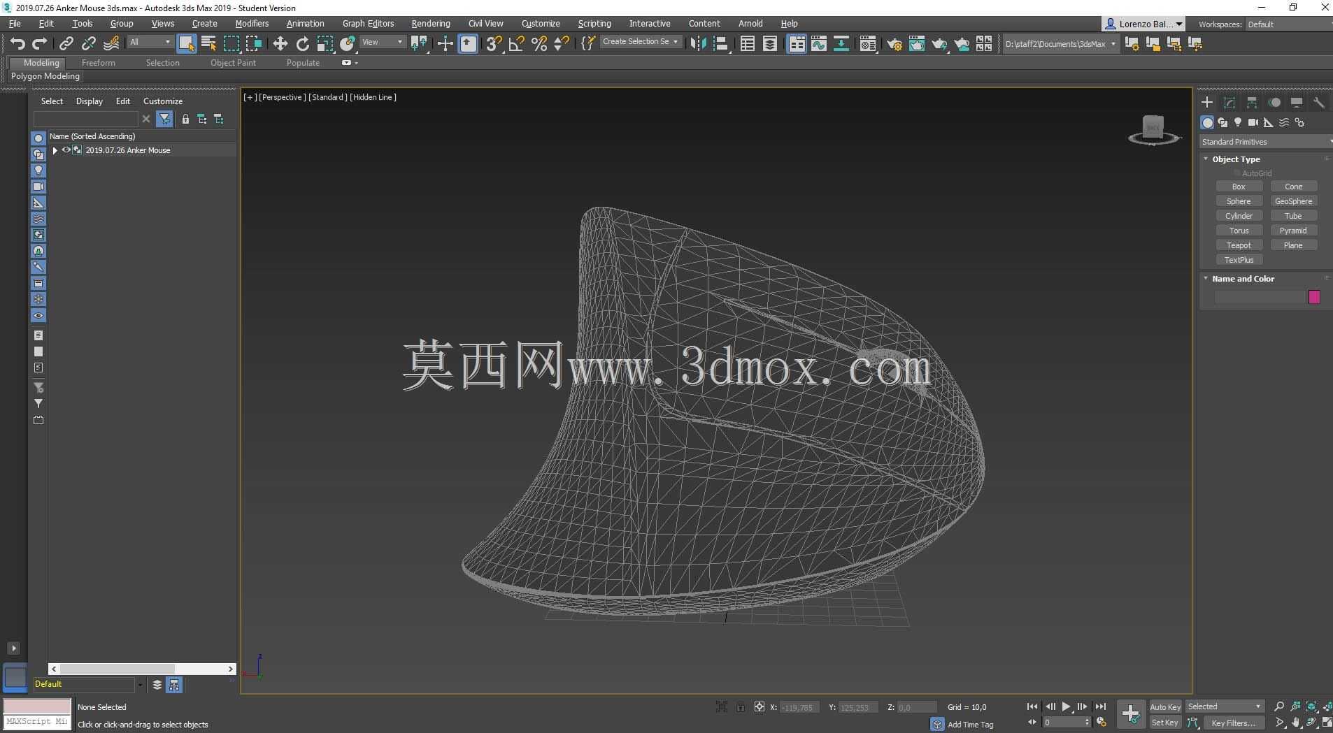Toggle Percent Snap on the toolbar
Image resolution: width=1333 pixels, height=733 pixels.
(539, 43)
